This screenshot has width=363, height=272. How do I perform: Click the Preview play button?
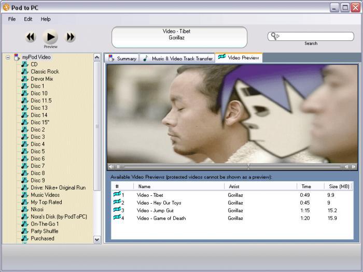pos(50,37)
